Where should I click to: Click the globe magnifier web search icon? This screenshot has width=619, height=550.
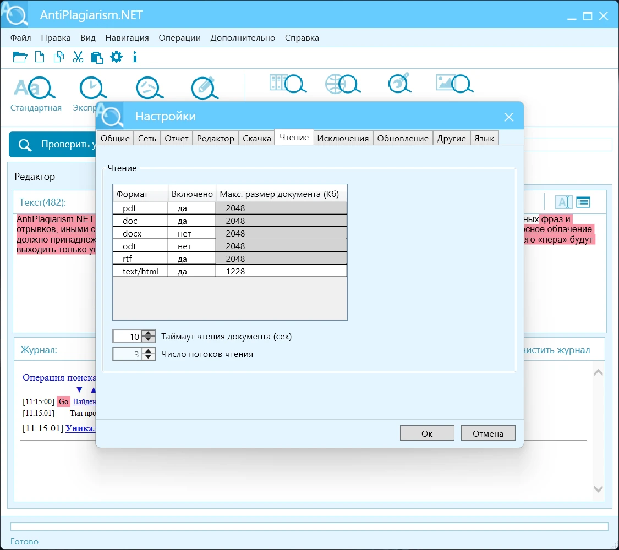(343, 83)
